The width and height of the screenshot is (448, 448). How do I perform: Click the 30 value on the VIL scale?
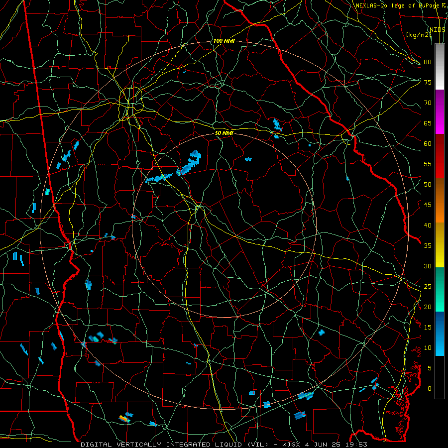[x=428, y=266]
